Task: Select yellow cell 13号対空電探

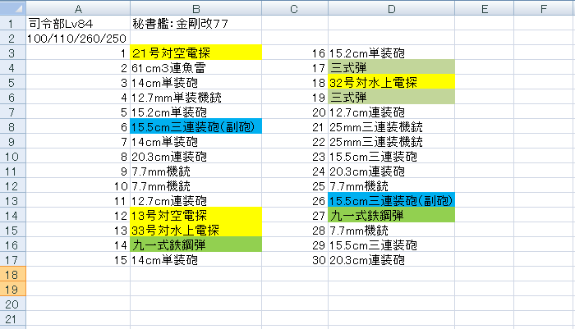Action: click(195, 215)
